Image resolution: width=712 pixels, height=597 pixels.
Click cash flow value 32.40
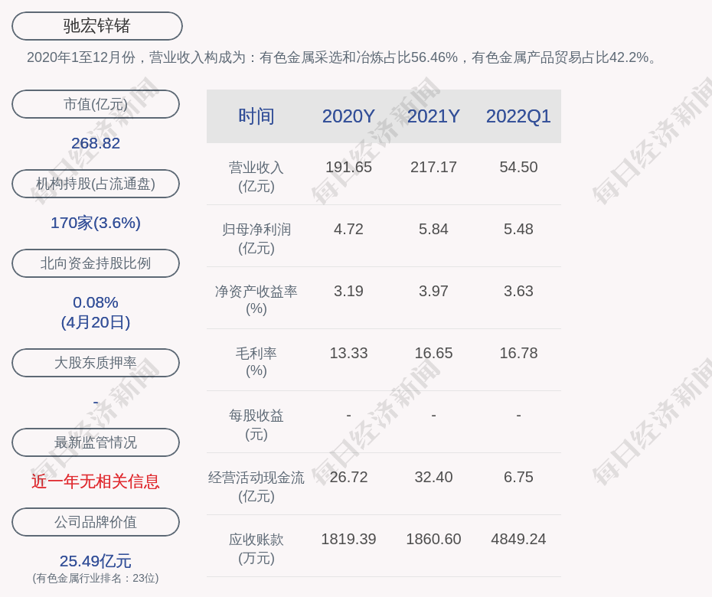point(433,477)
